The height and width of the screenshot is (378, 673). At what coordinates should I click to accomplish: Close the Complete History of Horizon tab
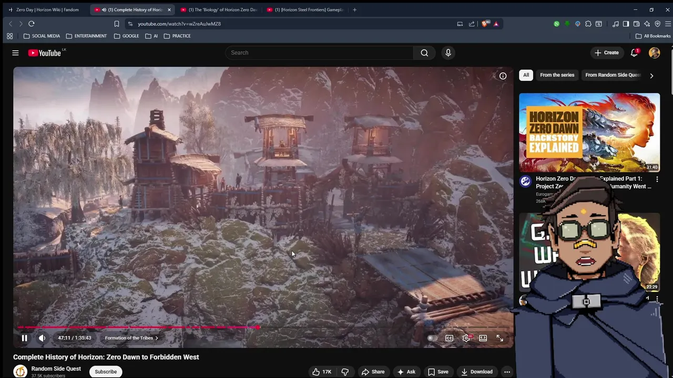click(169, 9)
